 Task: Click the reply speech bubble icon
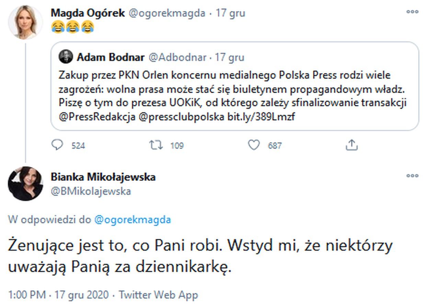point(57,145)
